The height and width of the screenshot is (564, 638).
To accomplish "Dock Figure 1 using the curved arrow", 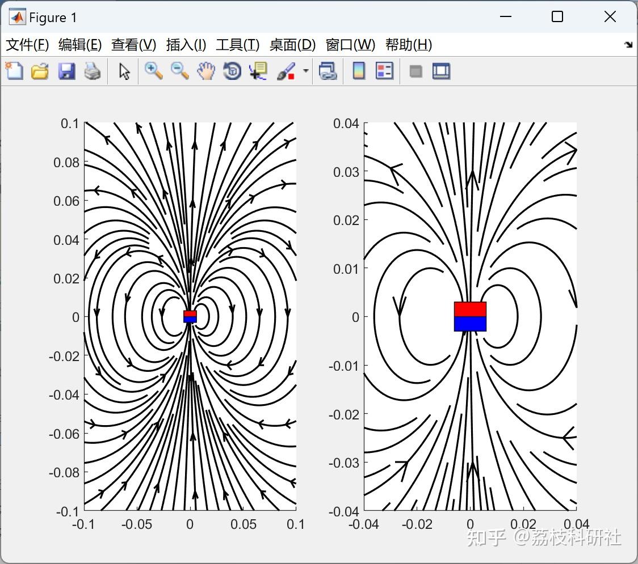I will [x=628, y=44].
